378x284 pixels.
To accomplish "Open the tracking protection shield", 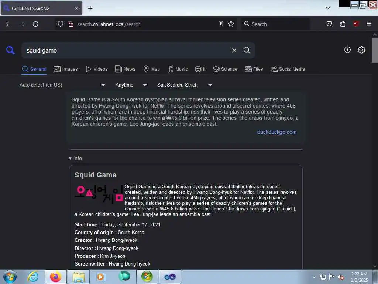I will click(x=61, y=24).
